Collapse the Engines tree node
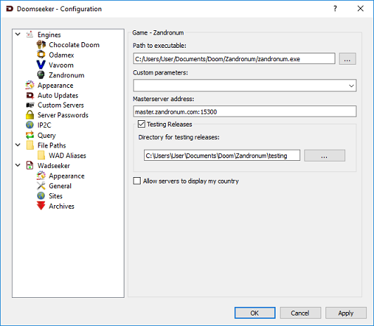This screenshot has width=374, height=326. point(18,34)
